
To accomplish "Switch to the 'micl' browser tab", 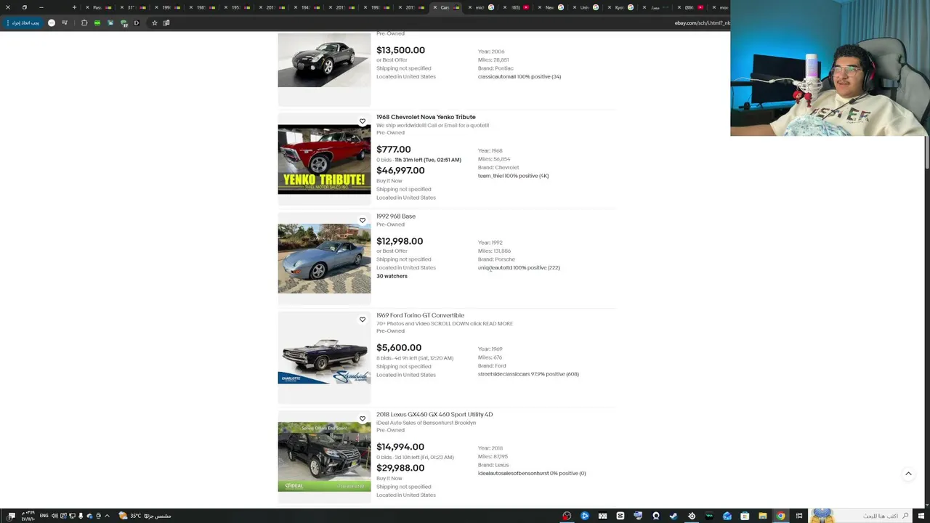I will (x=480, y=7).
